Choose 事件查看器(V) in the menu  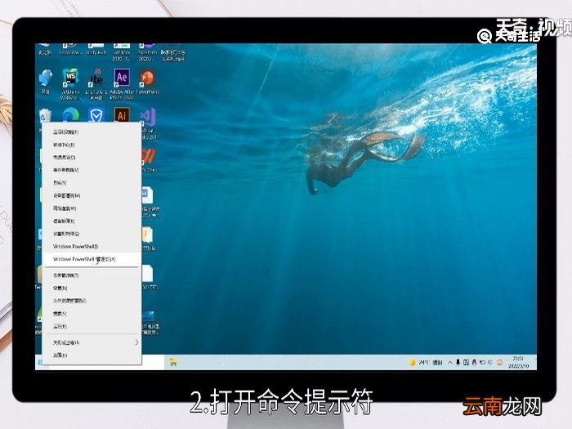click(x=92, y=170)
